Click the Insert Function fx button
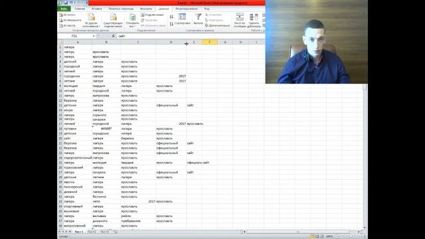425x239 pixels. point(114,36)
